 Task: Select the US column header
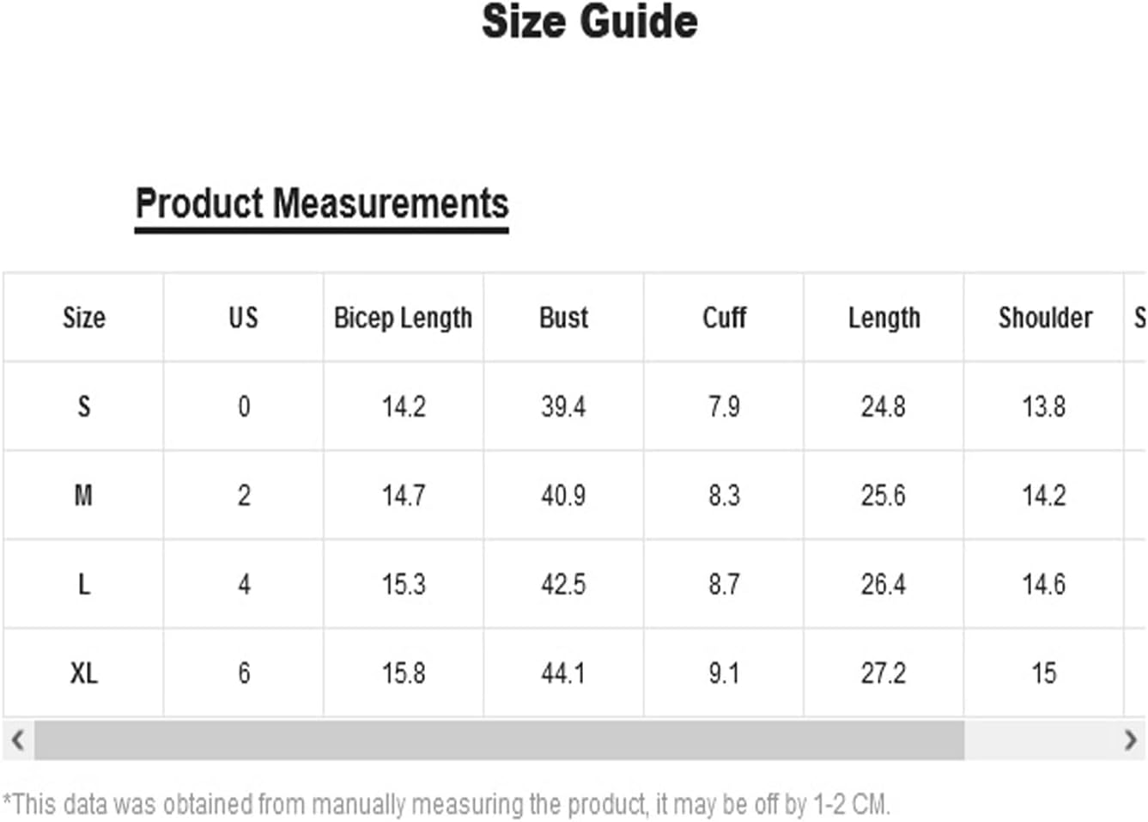pos(244,318)
